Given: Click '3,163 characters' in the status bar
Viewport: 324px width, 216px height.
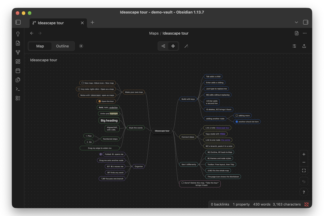Looking at the screenshot, I should 287,204.
